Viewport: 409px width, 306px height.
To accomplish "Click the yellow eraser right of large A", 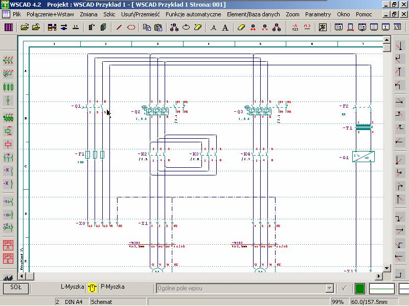I will pos(241,27).
